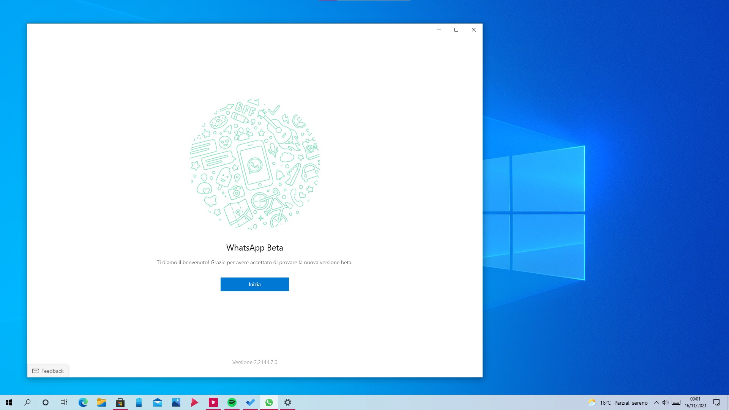The image size is (729, 410).
Task: Open the notification Action Center
Action: coord(716,402)
